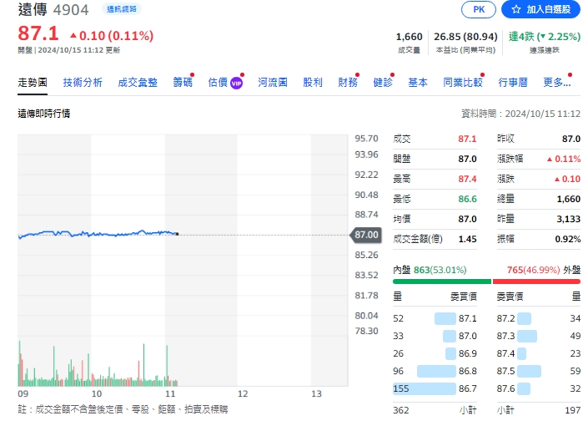Click the bid 小計 362 total
The image size is (583, 421).
click(401, 410)
